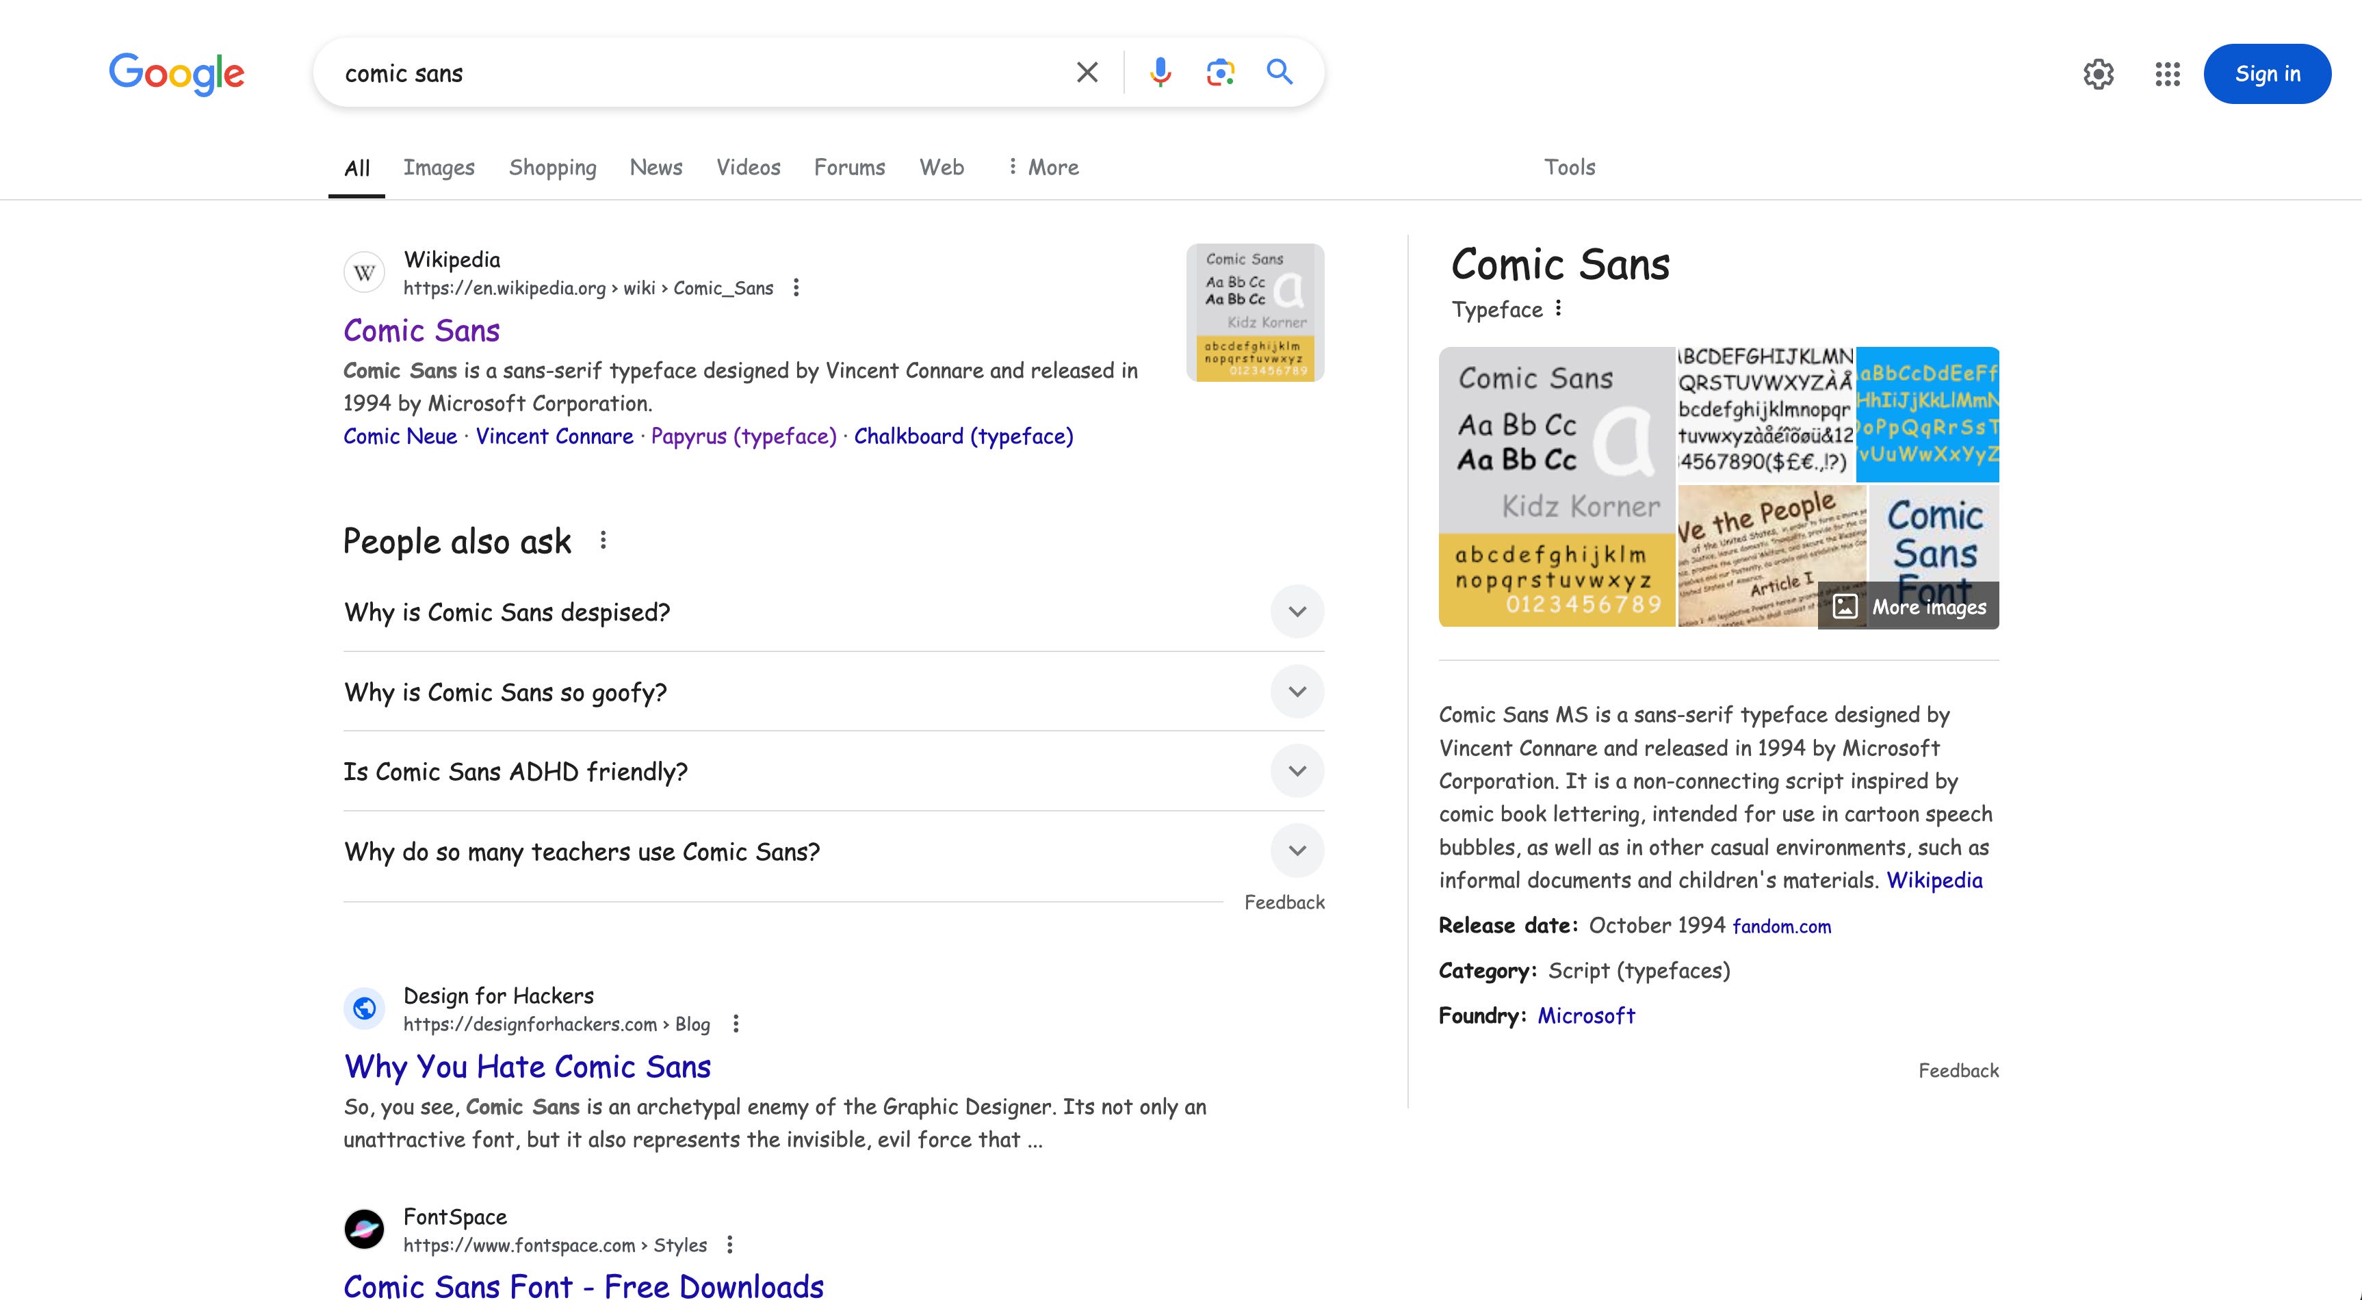Viewport: 2362px width, 1300px height.
Task: Click the voice search microphone icon
Action: point(1160,73)
